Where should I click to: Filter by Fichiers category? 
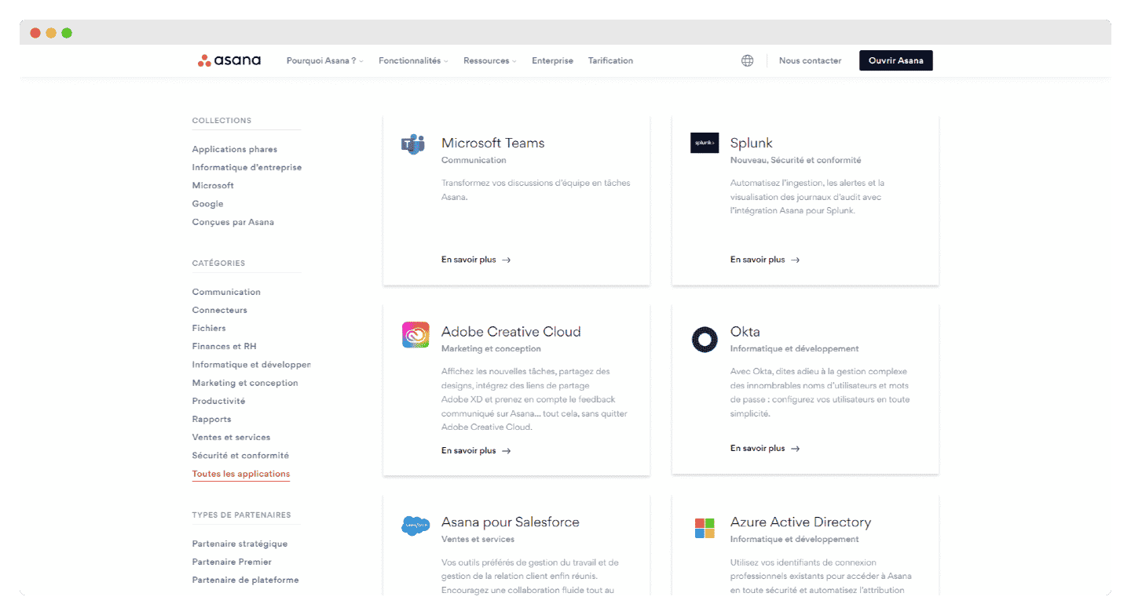point(209,328)
